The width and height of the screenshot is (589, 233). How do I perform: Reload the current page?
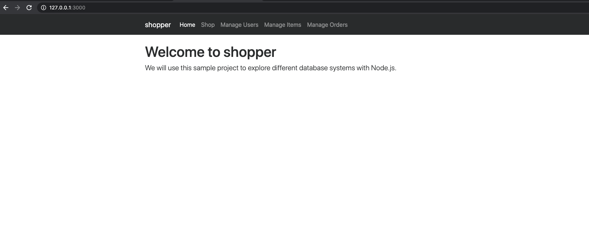29,8
